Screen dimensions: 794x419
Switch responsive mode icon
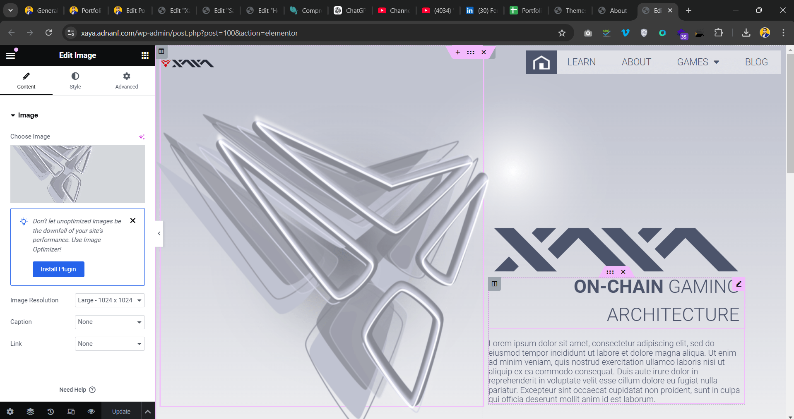tap(71, 412)
